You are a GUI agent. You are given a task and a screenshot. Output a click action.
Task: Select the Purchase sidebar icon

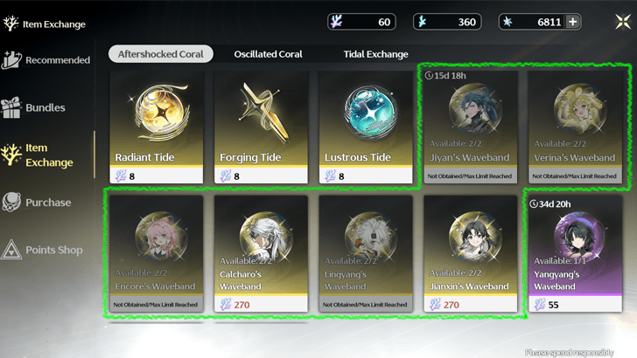click(x=11, y=202)
